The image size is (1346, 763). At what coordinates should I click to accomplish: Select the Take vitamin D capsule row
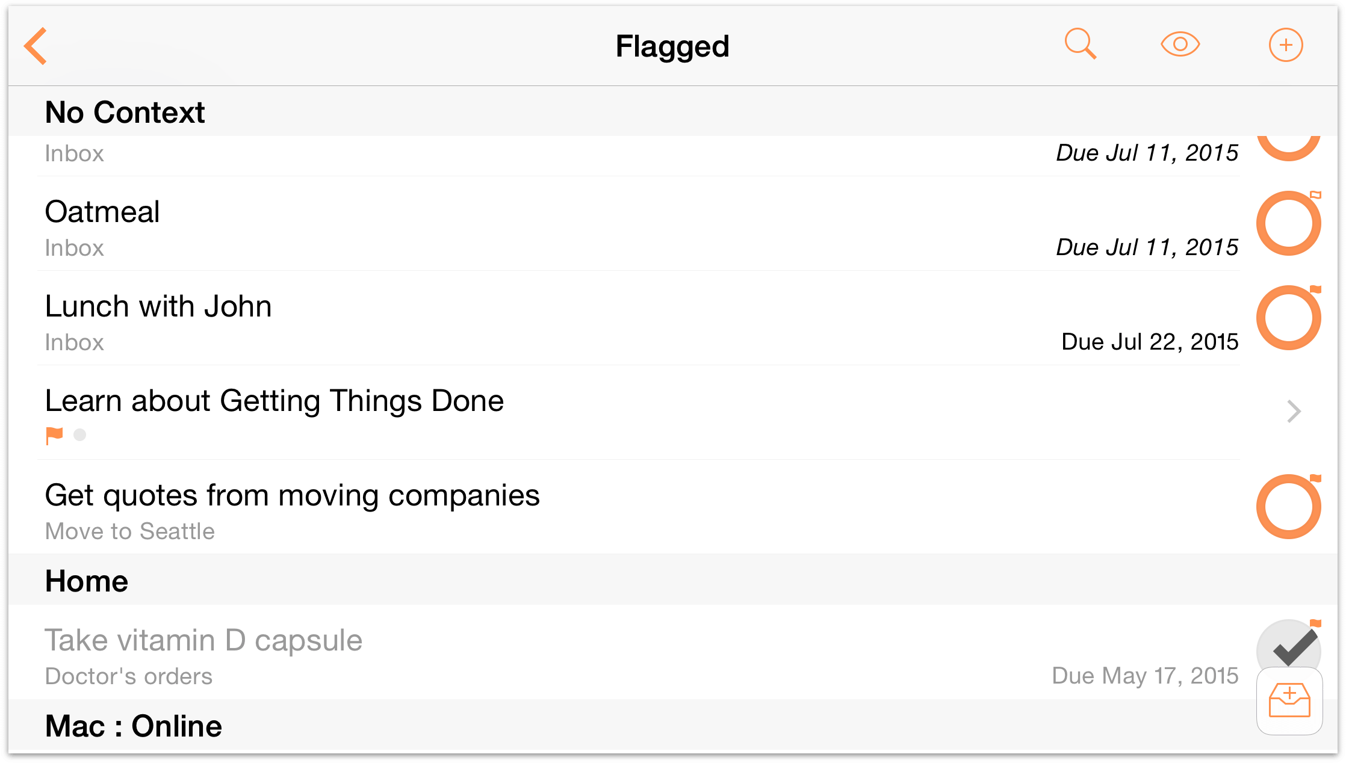[203, 641]
